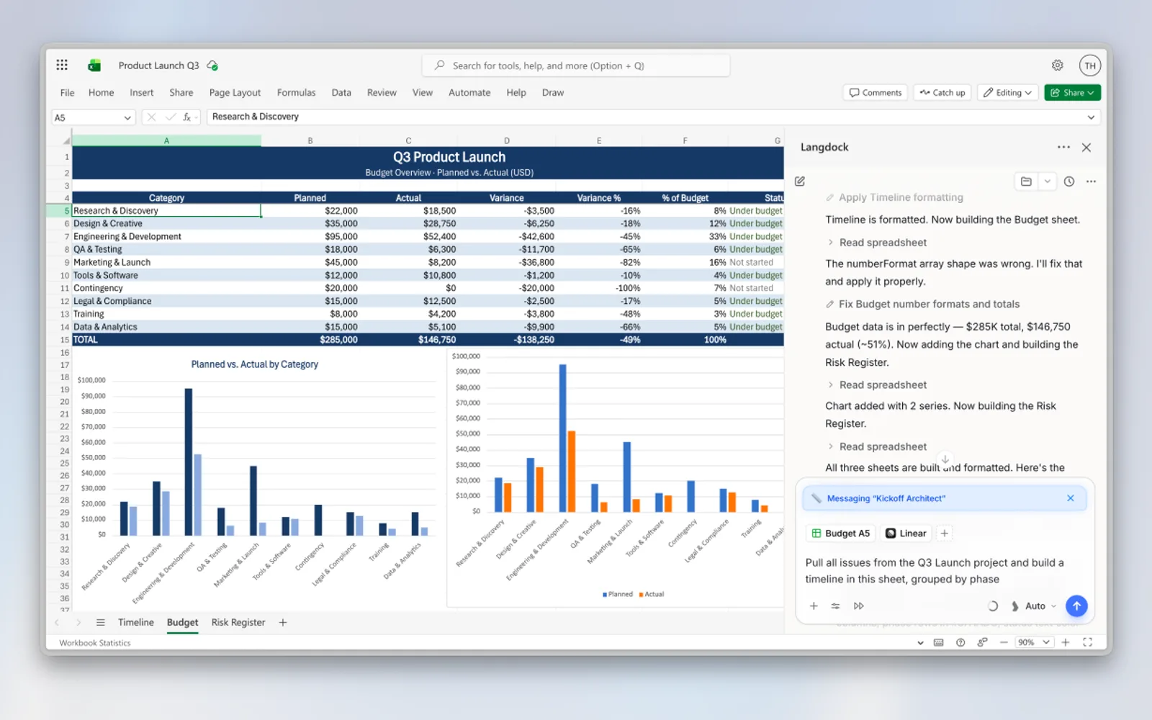Image resolution: width=1152 pixels, height=720 pixels.
Task: Open the Langdock folder icon
Action: coord(1026,181)
